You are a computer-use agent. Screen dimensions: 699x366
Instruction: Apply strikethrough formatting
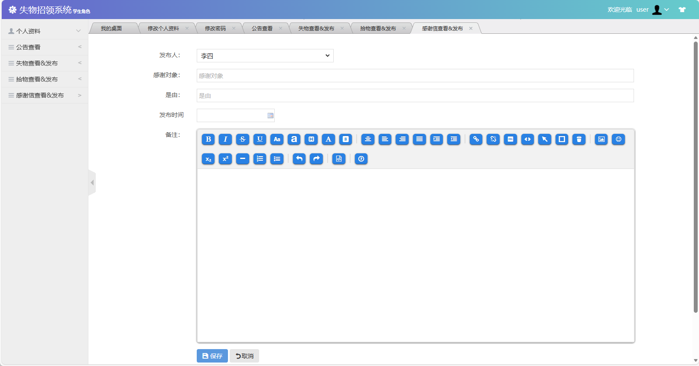click(x=243, y=139)
